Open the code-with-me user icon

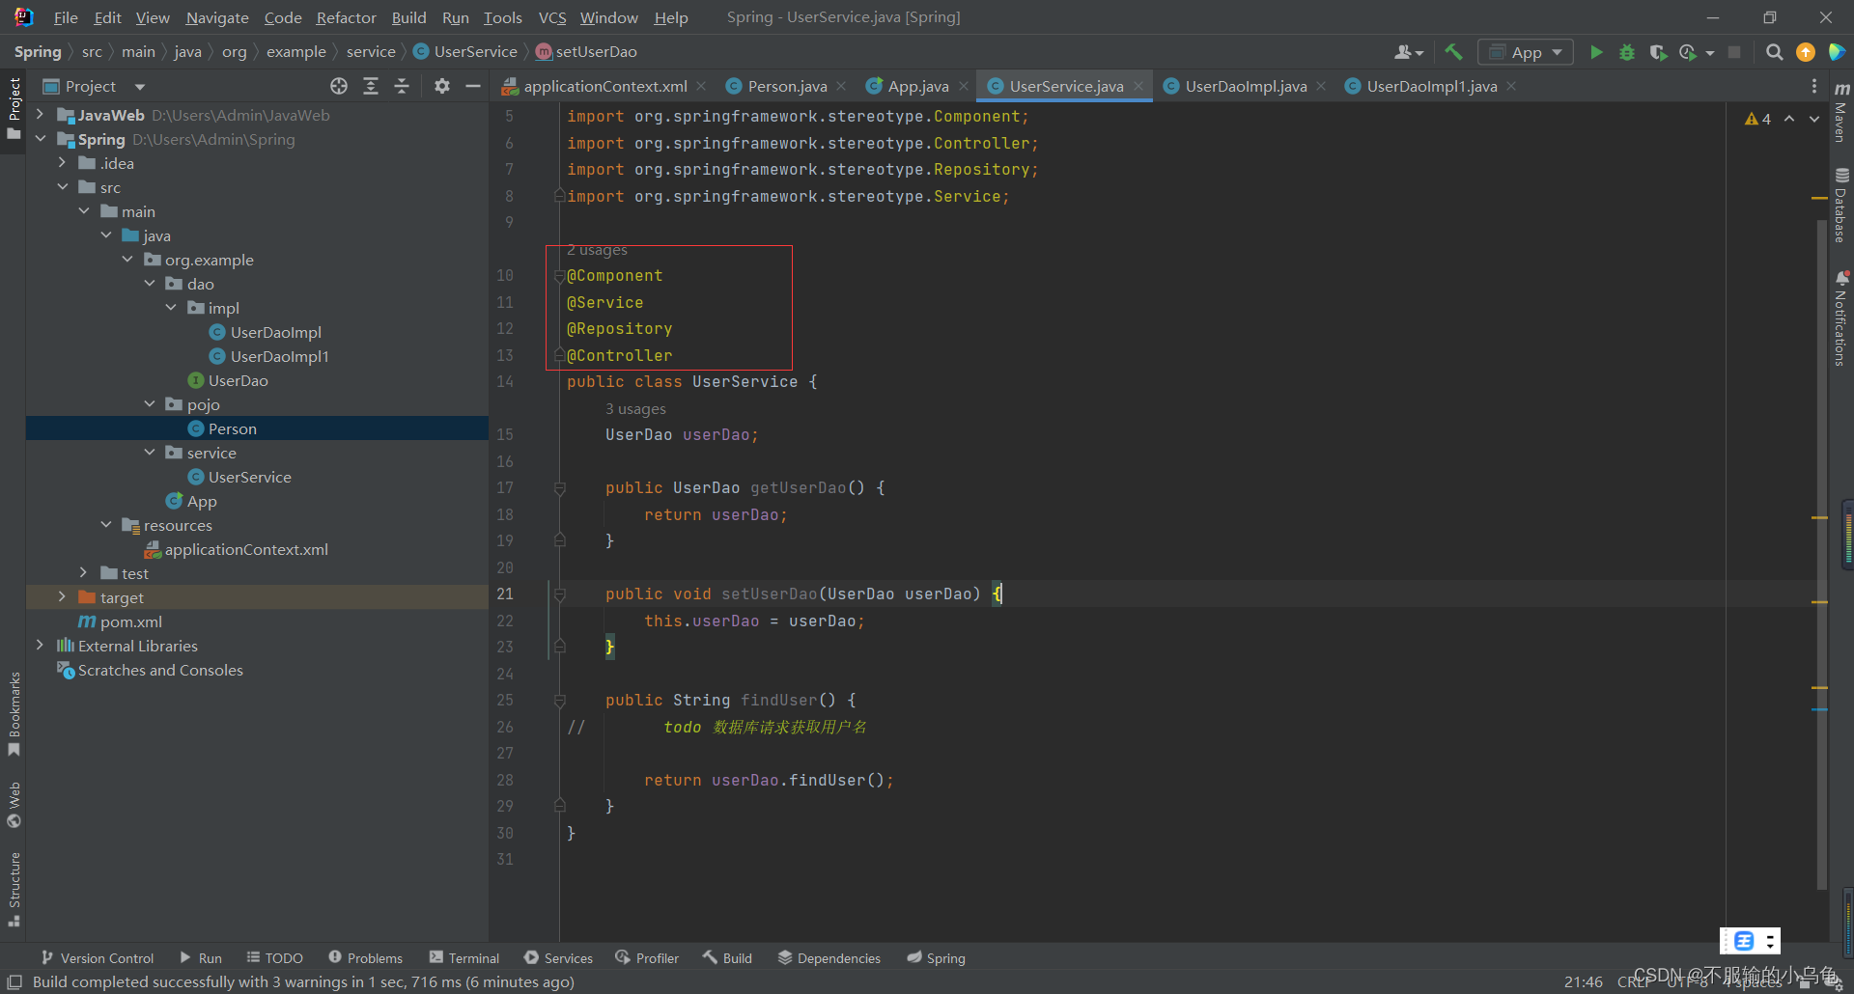click(x=1408, y=52)
